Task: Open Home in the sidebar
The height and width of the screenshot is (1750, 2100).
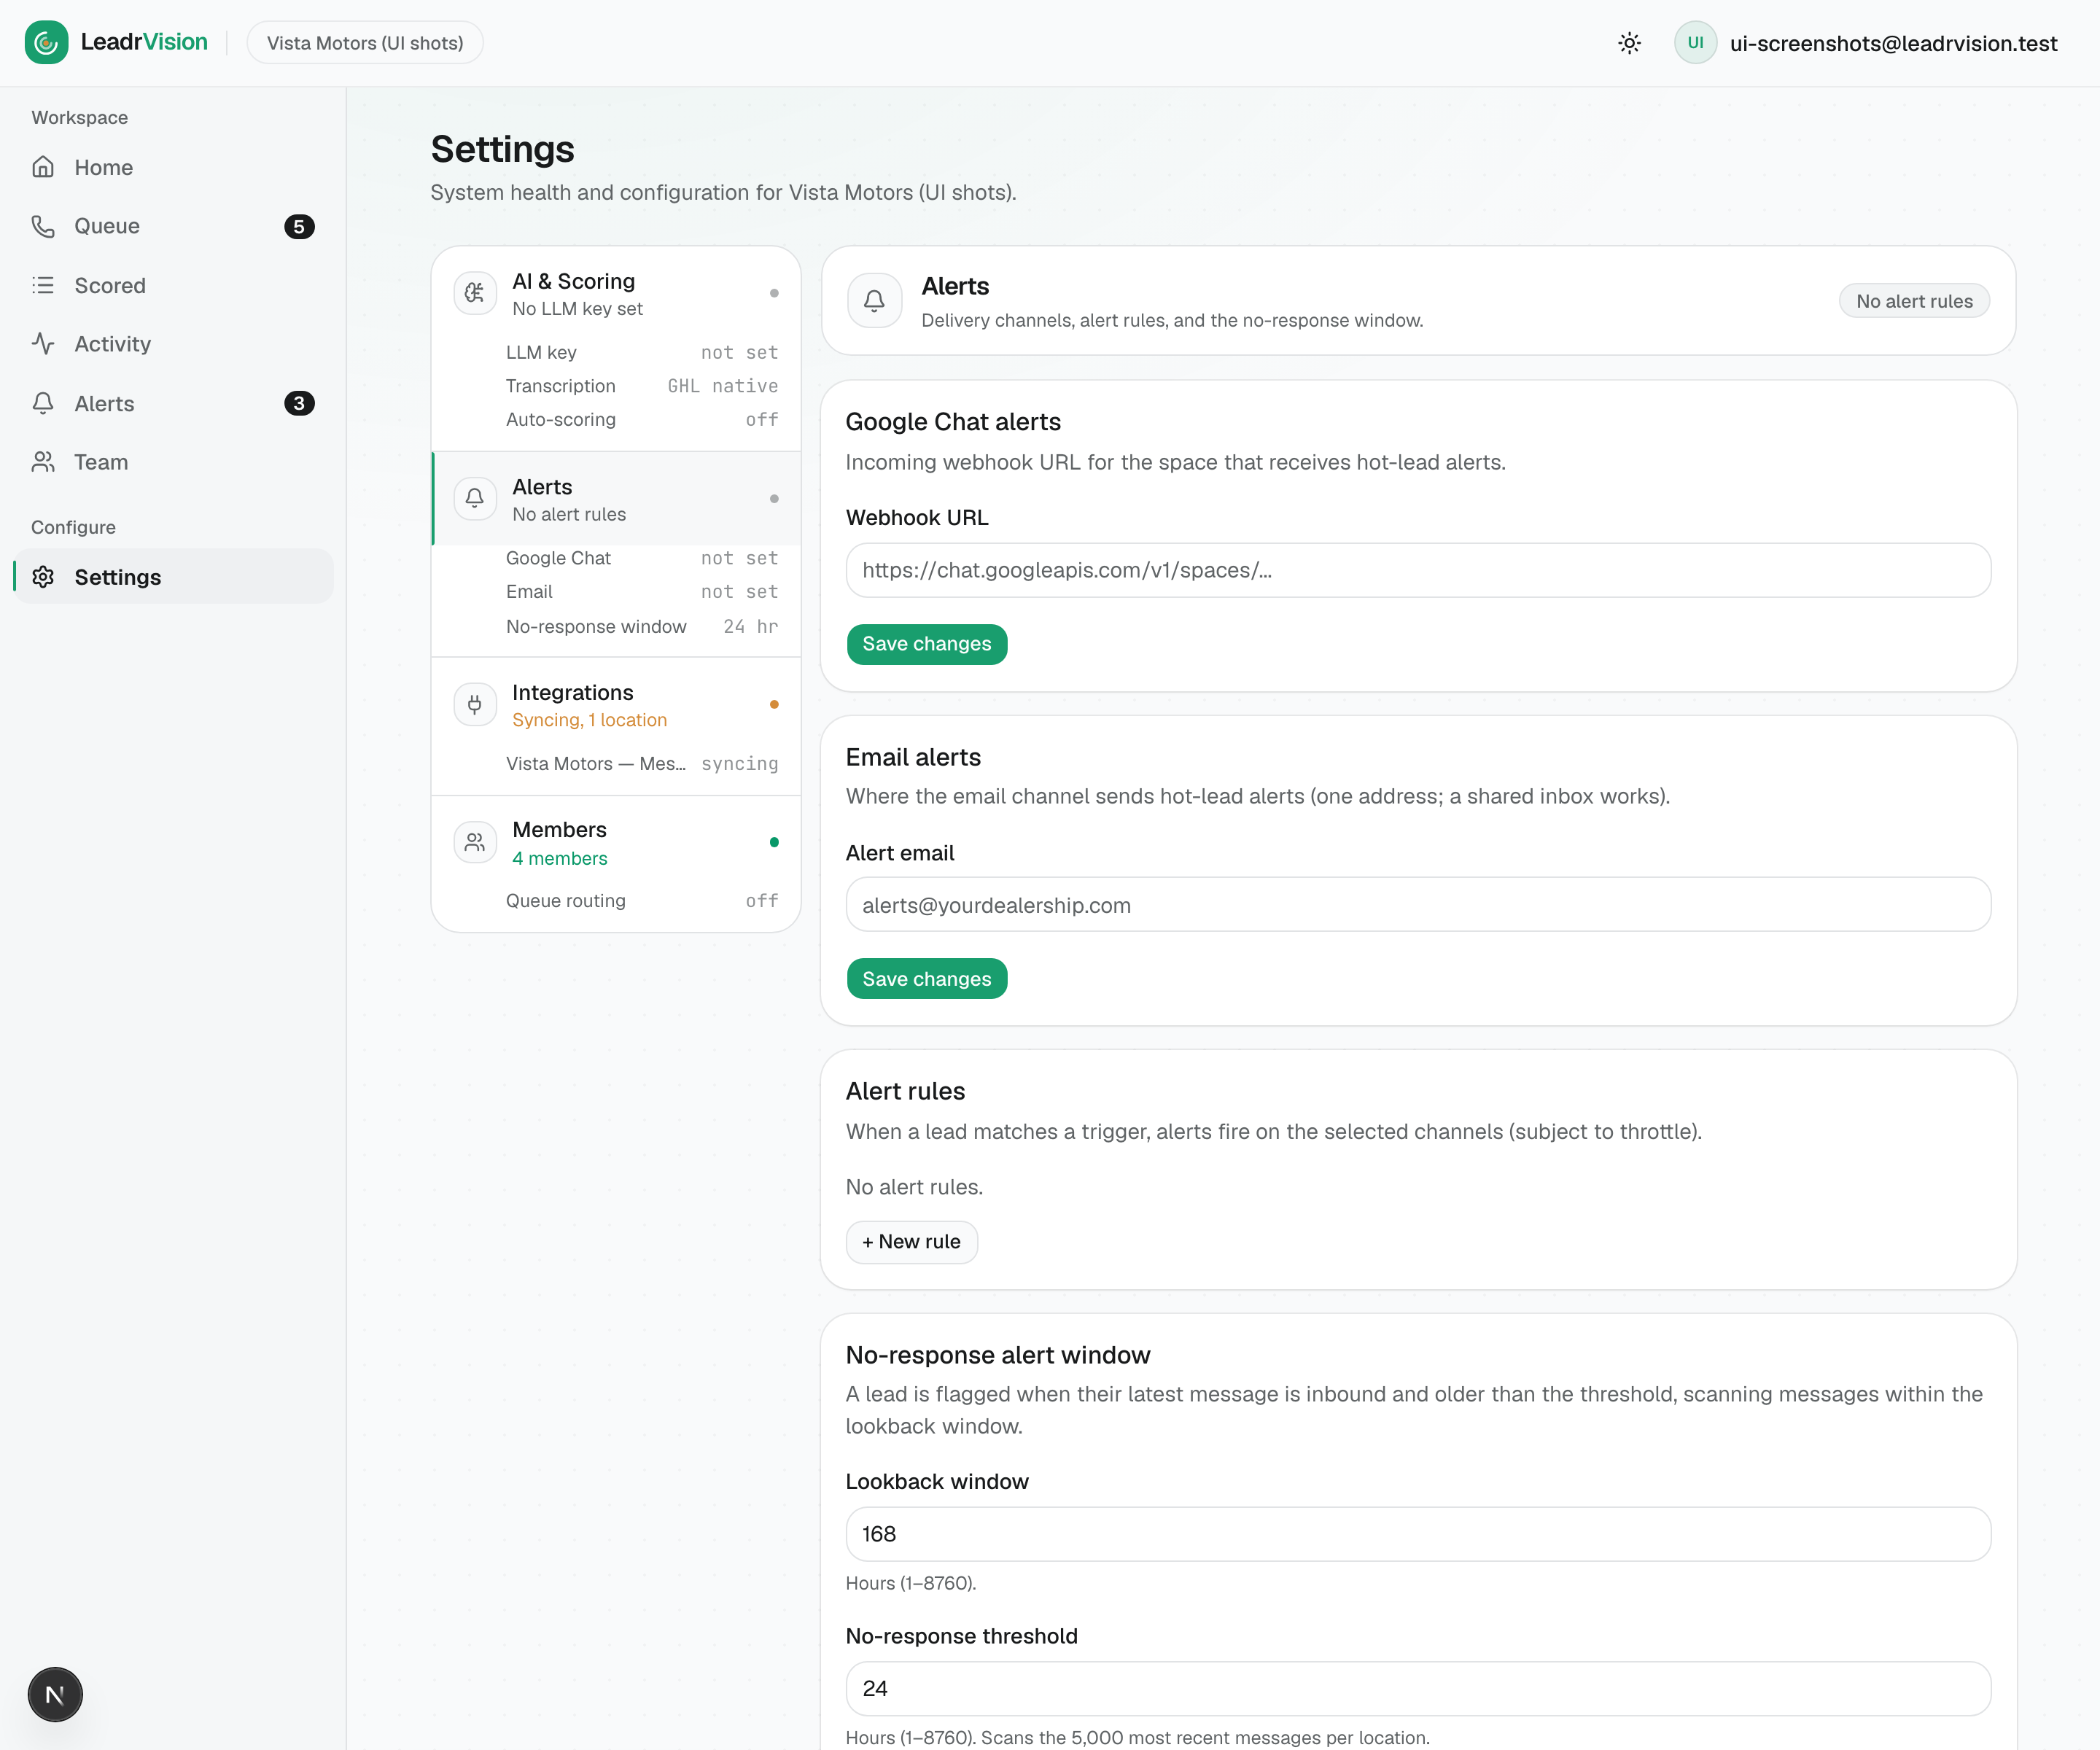Action: 173,167
